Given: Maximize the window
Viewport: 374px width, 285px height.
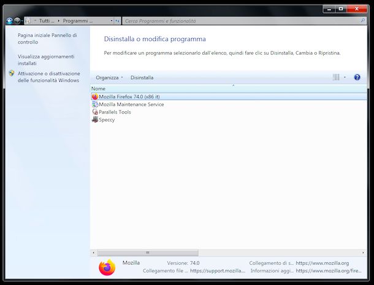Looking at the screenshot, I should pyautogui.click(x=341, y=9).
